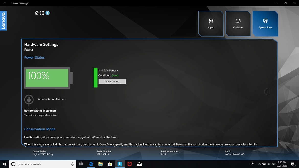Viewport: 299px width, 168px height.
Task: Select the System Tools tile
Action: [265, 24]
